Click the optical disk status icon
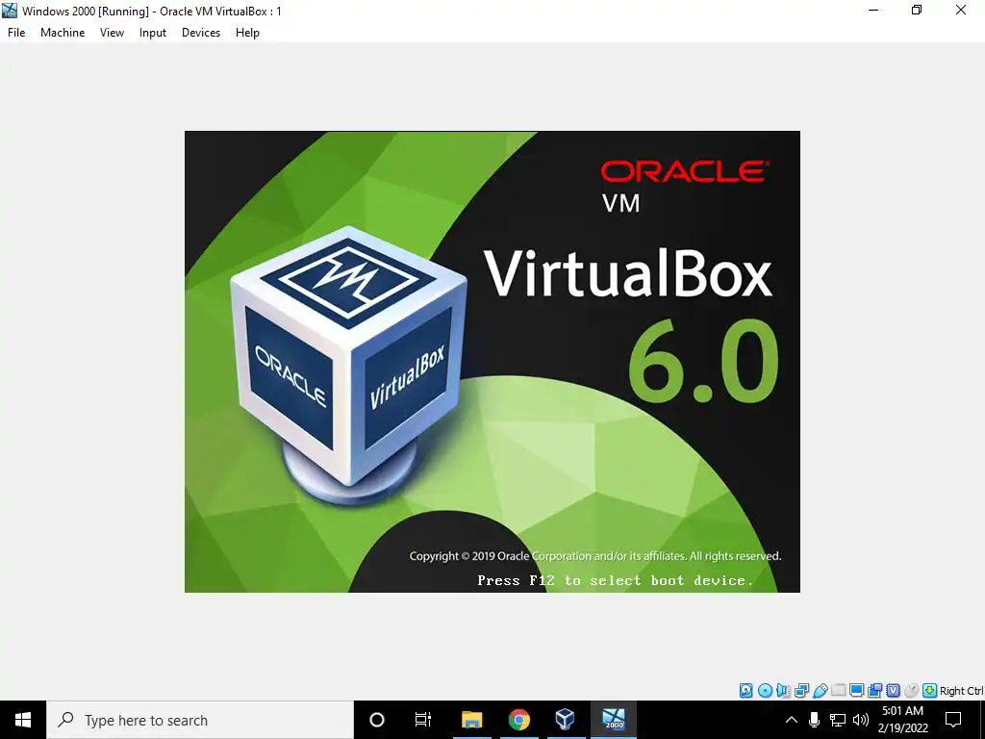Image resolution: width=985 pixels, height=739 pixels. [765, 691]
